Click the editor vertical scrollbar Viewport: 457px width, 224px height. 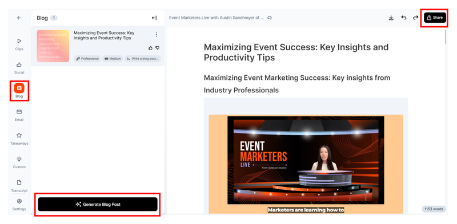(446, 37)
